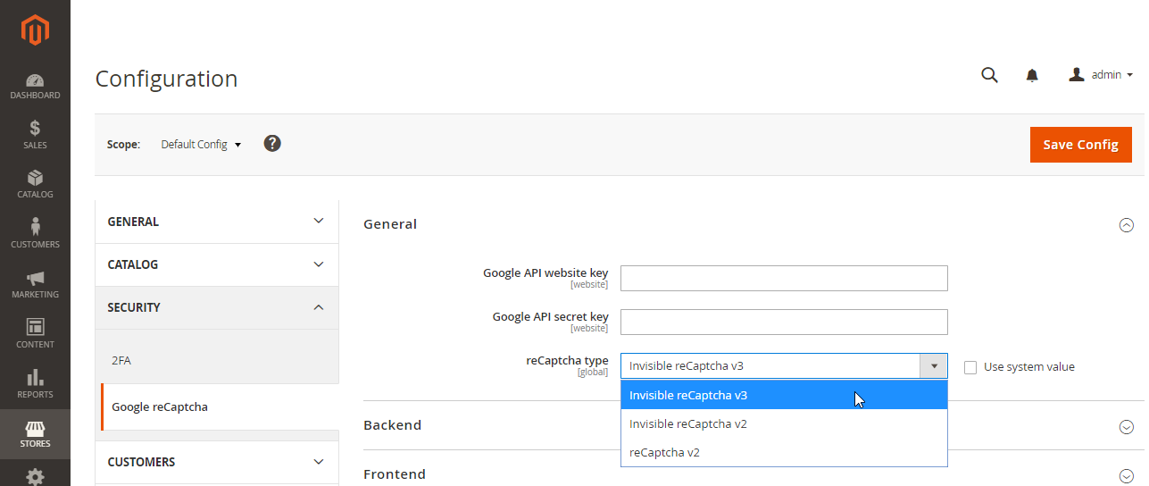Collapse the SECURITY config tab
The height and width of the screenshot is (486, 1149).
point(217,307)
